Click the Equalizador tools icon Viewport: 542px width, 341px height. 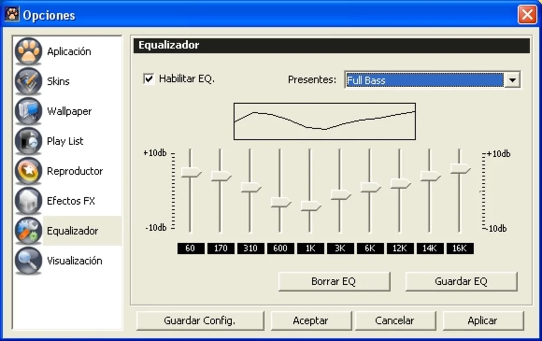(28, 231)
